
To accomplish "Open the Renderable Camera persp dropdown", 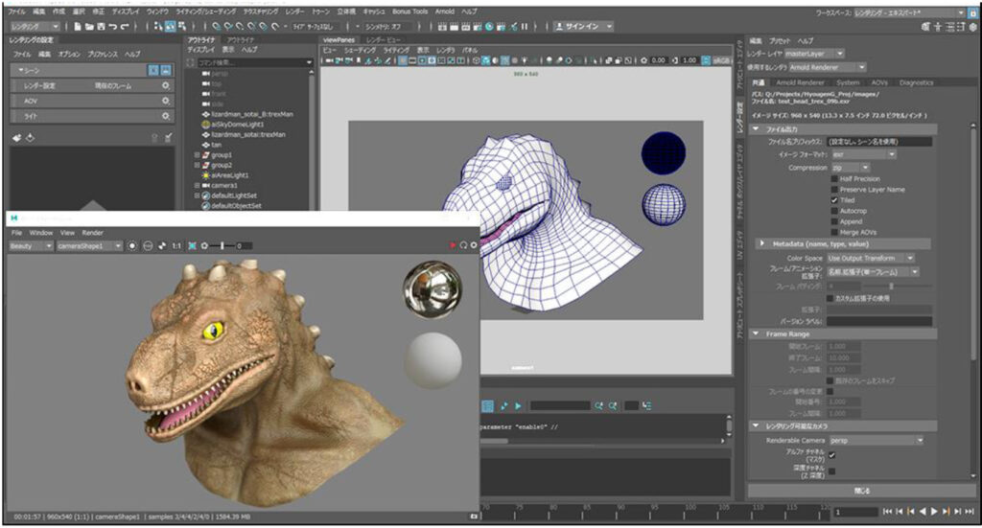I will pyautogui.click(x=877, y=441).
